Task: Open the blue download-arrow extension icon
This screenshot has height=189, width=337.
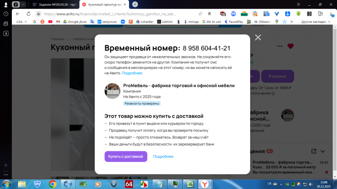Action: 287,14
